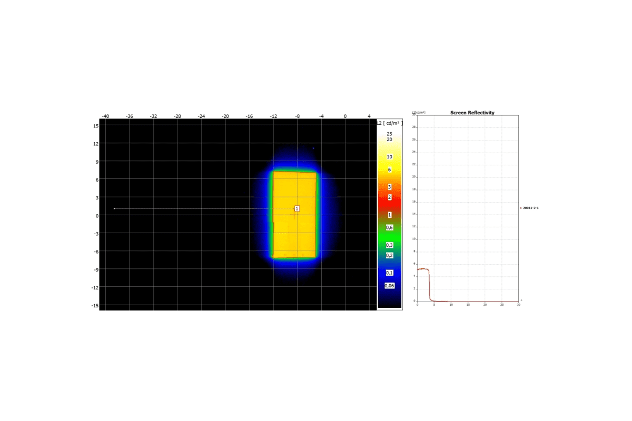Viewport: 632px width, 421px height.
Task: Click the 2 label in the red scale band
Action: (x=389, y=197)
